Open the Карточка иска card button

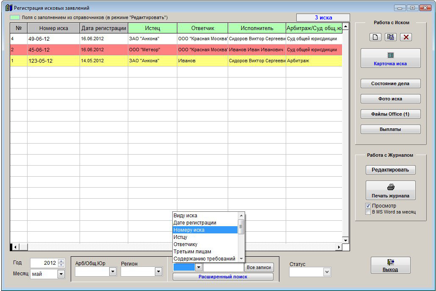pos(390,58)
